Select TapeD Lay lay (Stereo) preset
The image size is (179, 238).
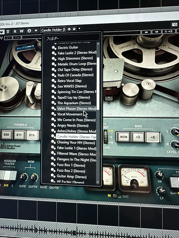click(74, 98)
